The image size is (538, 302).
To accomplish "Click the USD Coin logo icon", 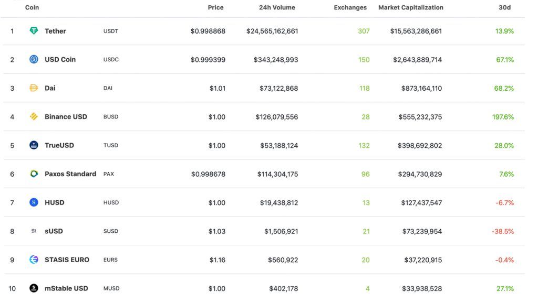I will [33, 59].
